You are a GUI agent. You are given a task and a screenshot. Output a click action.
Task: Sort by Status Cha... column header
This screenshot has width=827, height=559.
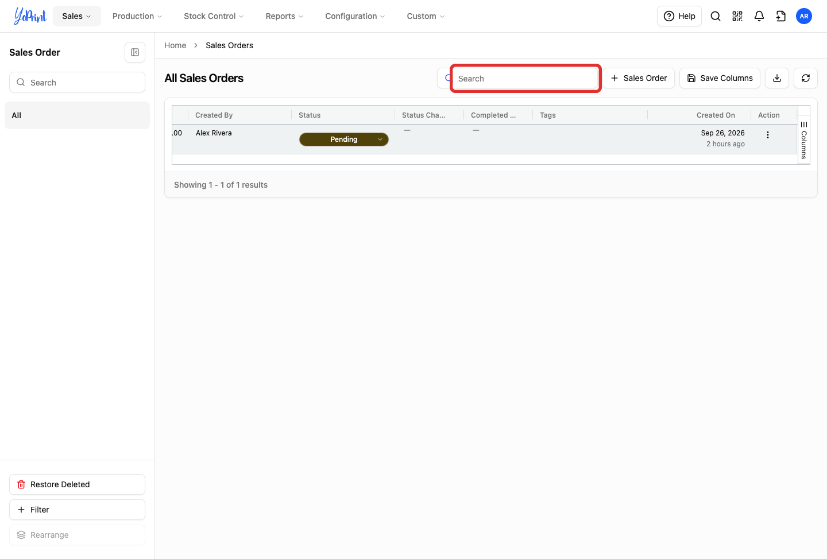[423, 115]
